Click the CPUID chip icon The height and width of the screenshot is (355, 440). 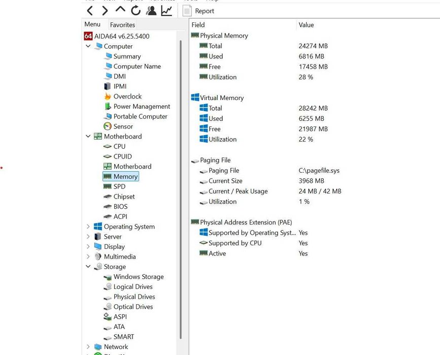click(x=108, y=156)
